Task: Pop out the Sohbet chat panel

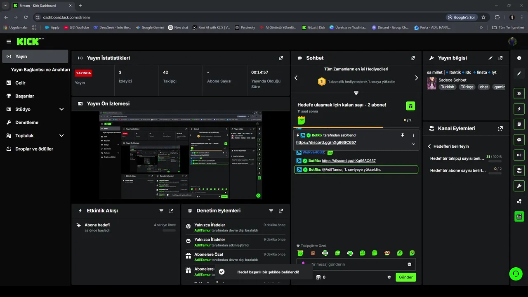Action: click(x=412, y=58)
